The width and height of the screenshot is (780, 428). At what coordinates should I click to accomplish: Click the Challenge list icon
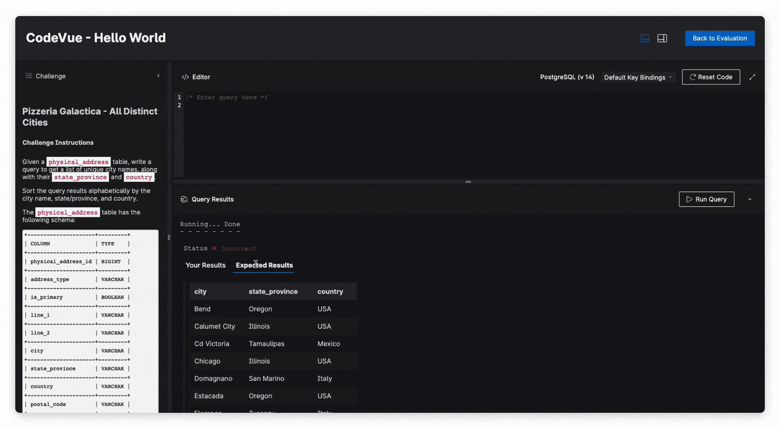pyautogui.click(x=29, y=76)
